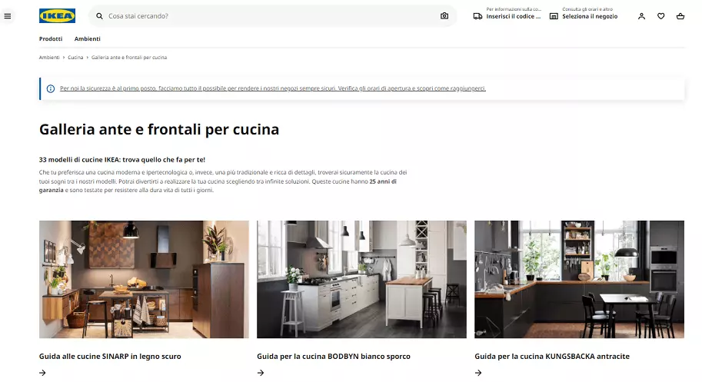Open the hamburger menu
This screenshot has height=382, width=702.
coord(8,16)
